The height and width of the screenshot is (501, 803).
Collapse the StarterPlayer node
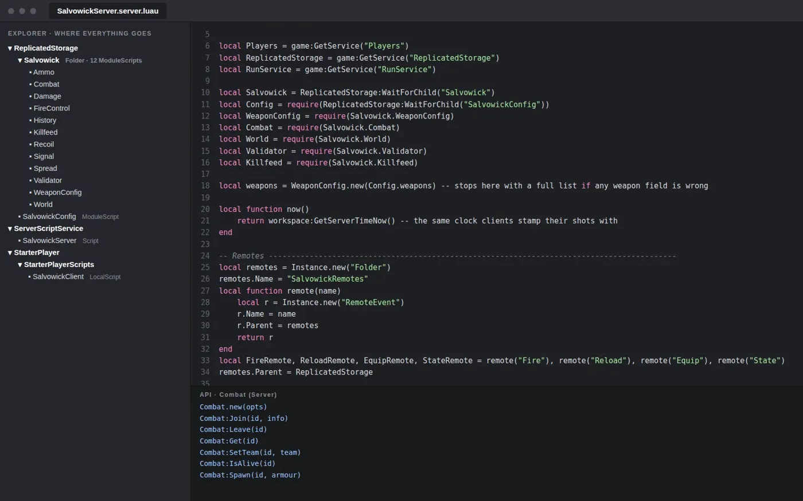coord(10,253)
